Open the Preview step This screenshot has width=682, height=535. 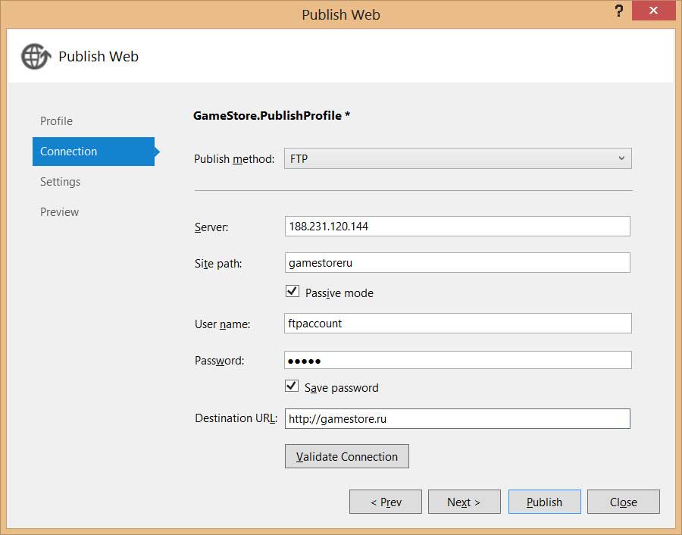[59, 212]
